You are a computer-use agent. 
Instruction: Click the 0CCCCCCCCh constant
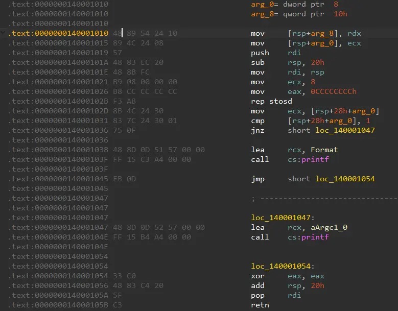(334, 91)
